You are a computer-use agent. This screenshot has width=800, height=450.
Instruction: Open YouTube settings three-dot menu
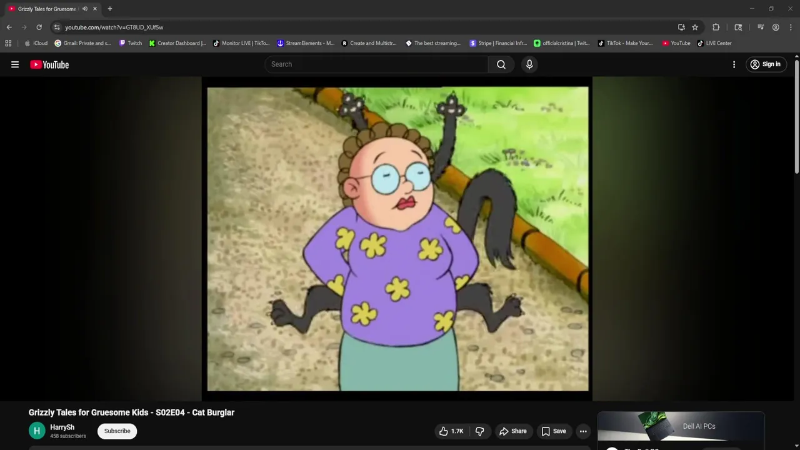(734, 64)
